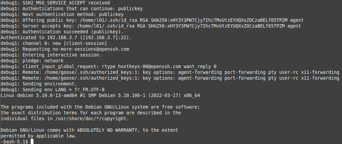The width and height of the screenshot is (342, 144).
Task: Click the hostkeys-00@openssh.com text
Action: click(x=150, y=66)
